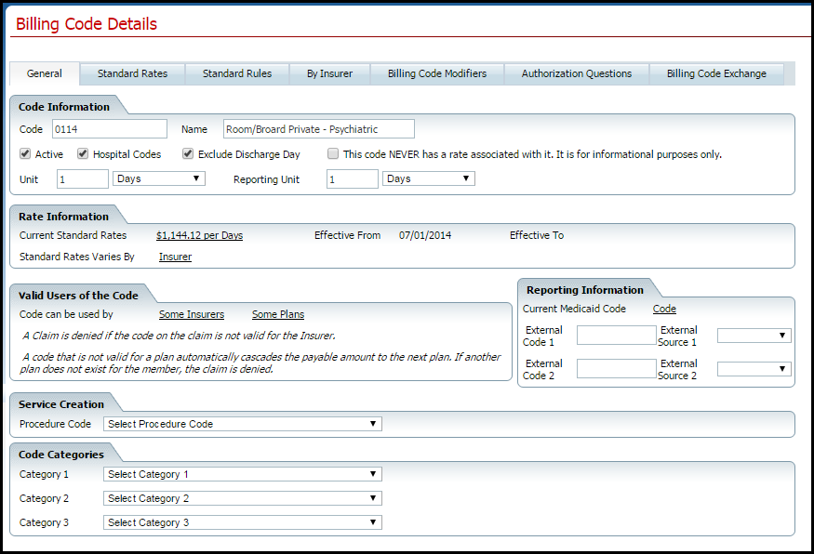The image size is (814, 554).
Task: Open the Reporting Unit Days dropdown
Action: [x=428, y=178]
